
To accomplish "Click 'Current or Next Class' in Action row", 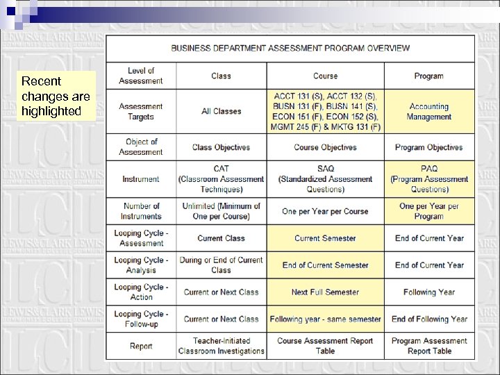I will click(221, 292).
